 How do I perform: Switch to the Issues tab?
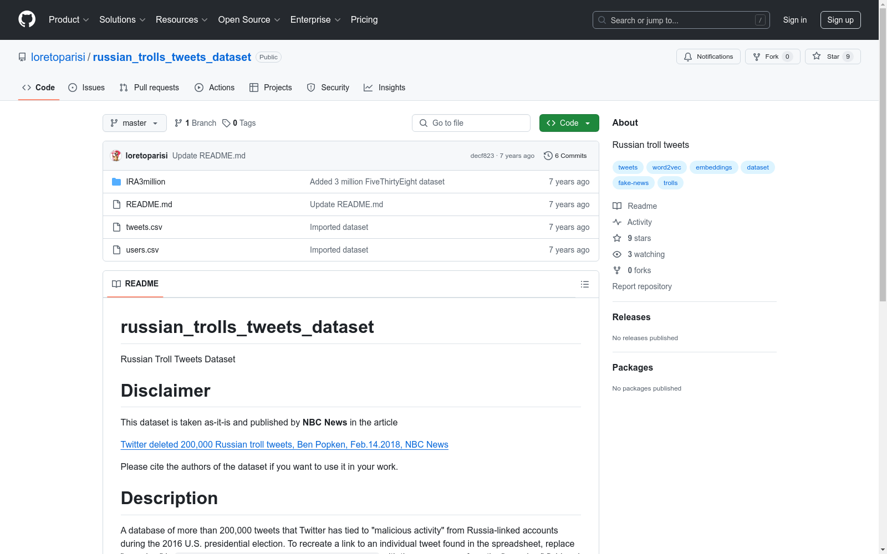pyautogui.click(x=86, y=88)
